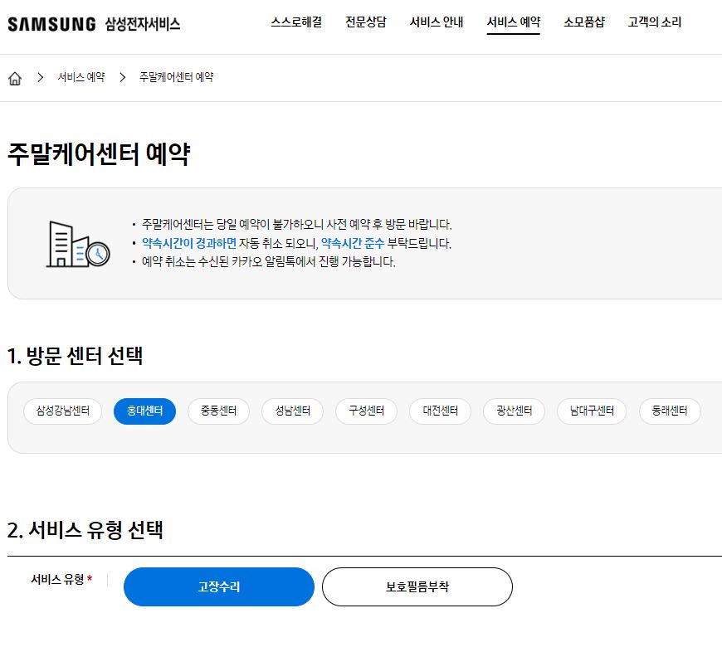Select the 구성센터 center
The image size is (722, 647).
366,411
